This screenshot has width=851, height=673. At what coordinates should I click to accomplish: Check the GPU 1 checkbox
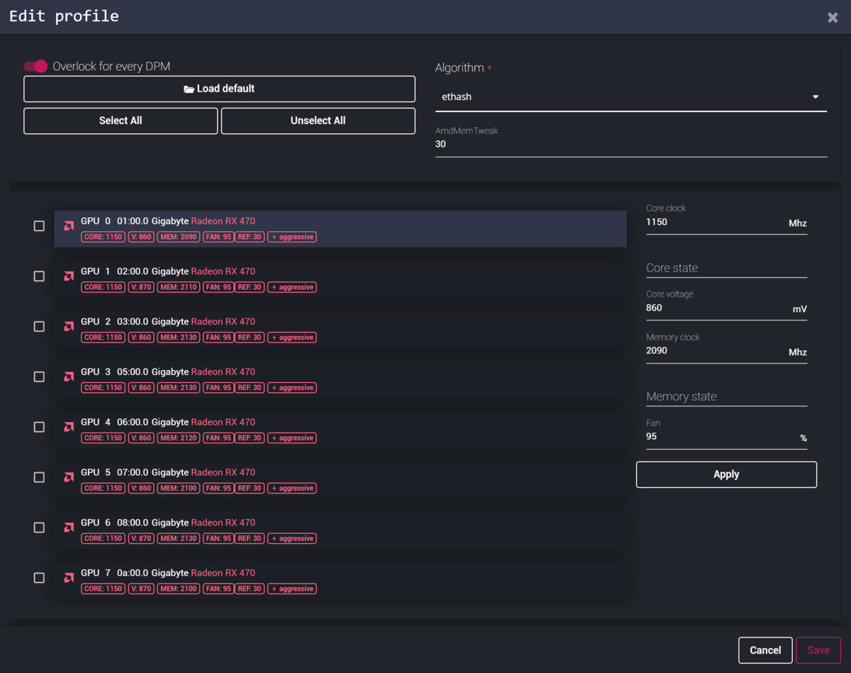coord(39,277)
